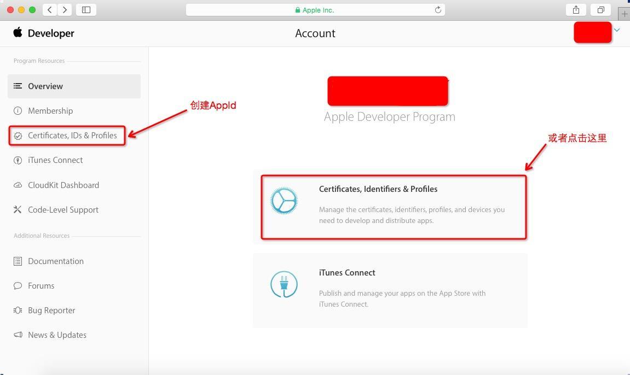Click the Safari forward navigation arrow
The width and height of the screenshot is (630, 375).
(65, 10)
